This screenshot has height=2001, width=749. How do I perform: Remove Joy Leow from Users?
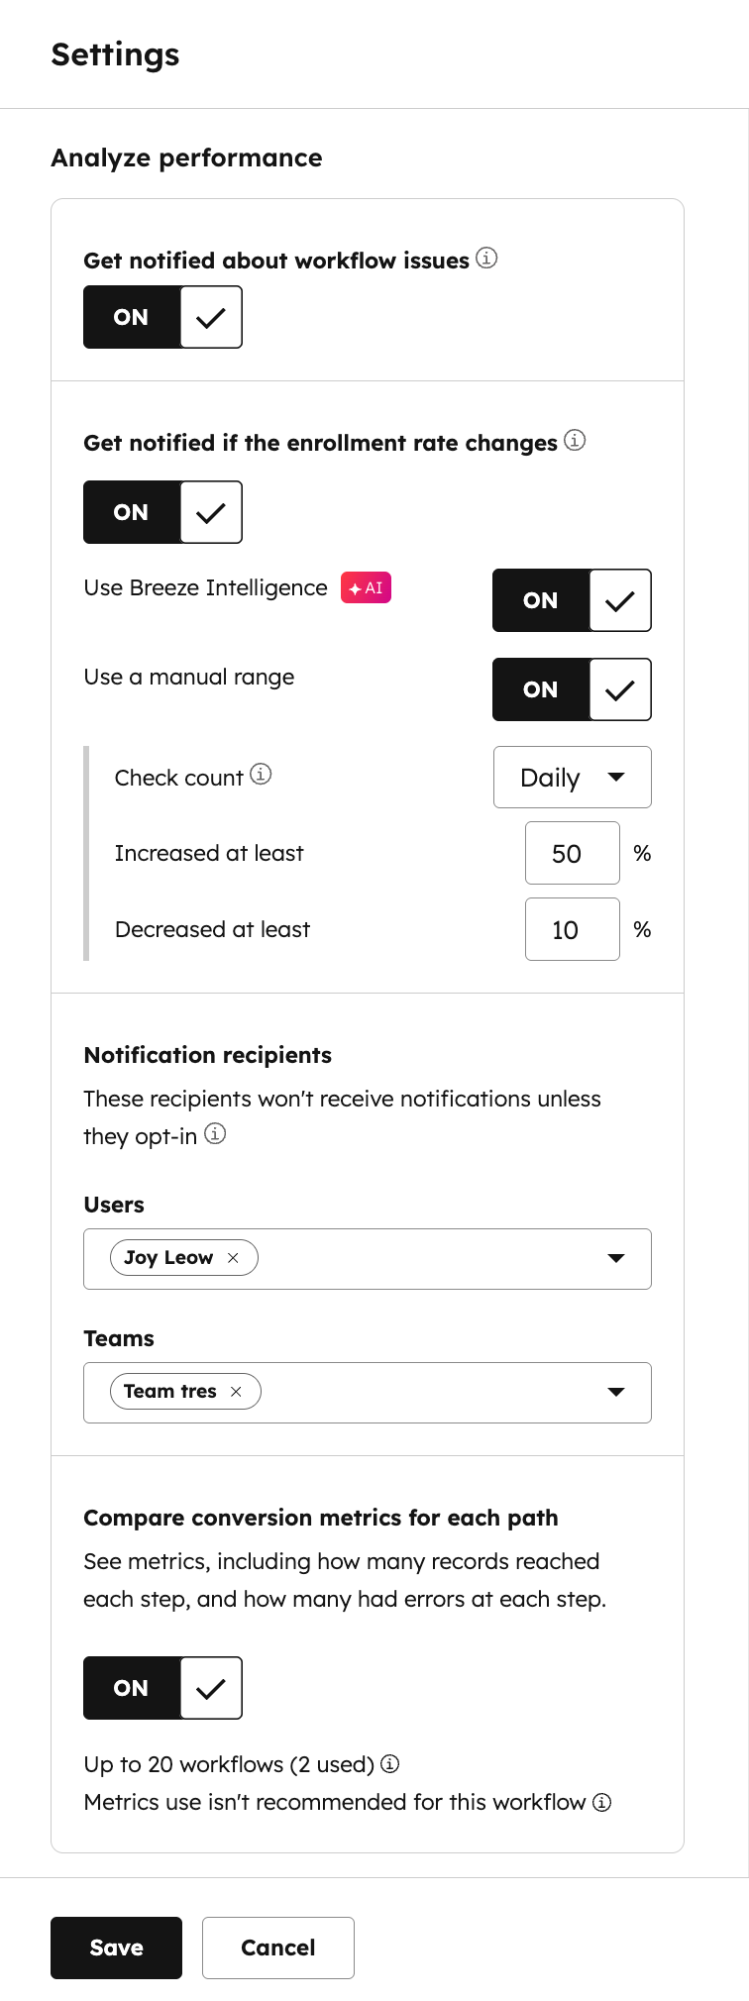point(234,1257)
